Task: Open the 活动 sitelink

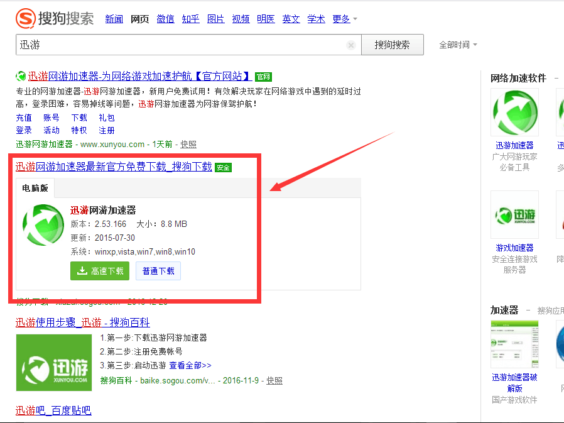Action: (x=52, y=130)
